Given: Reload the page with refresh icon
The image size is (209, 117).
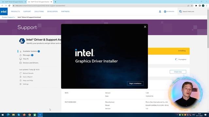Looking at the screenshot, I should click(x=9, y=6).
